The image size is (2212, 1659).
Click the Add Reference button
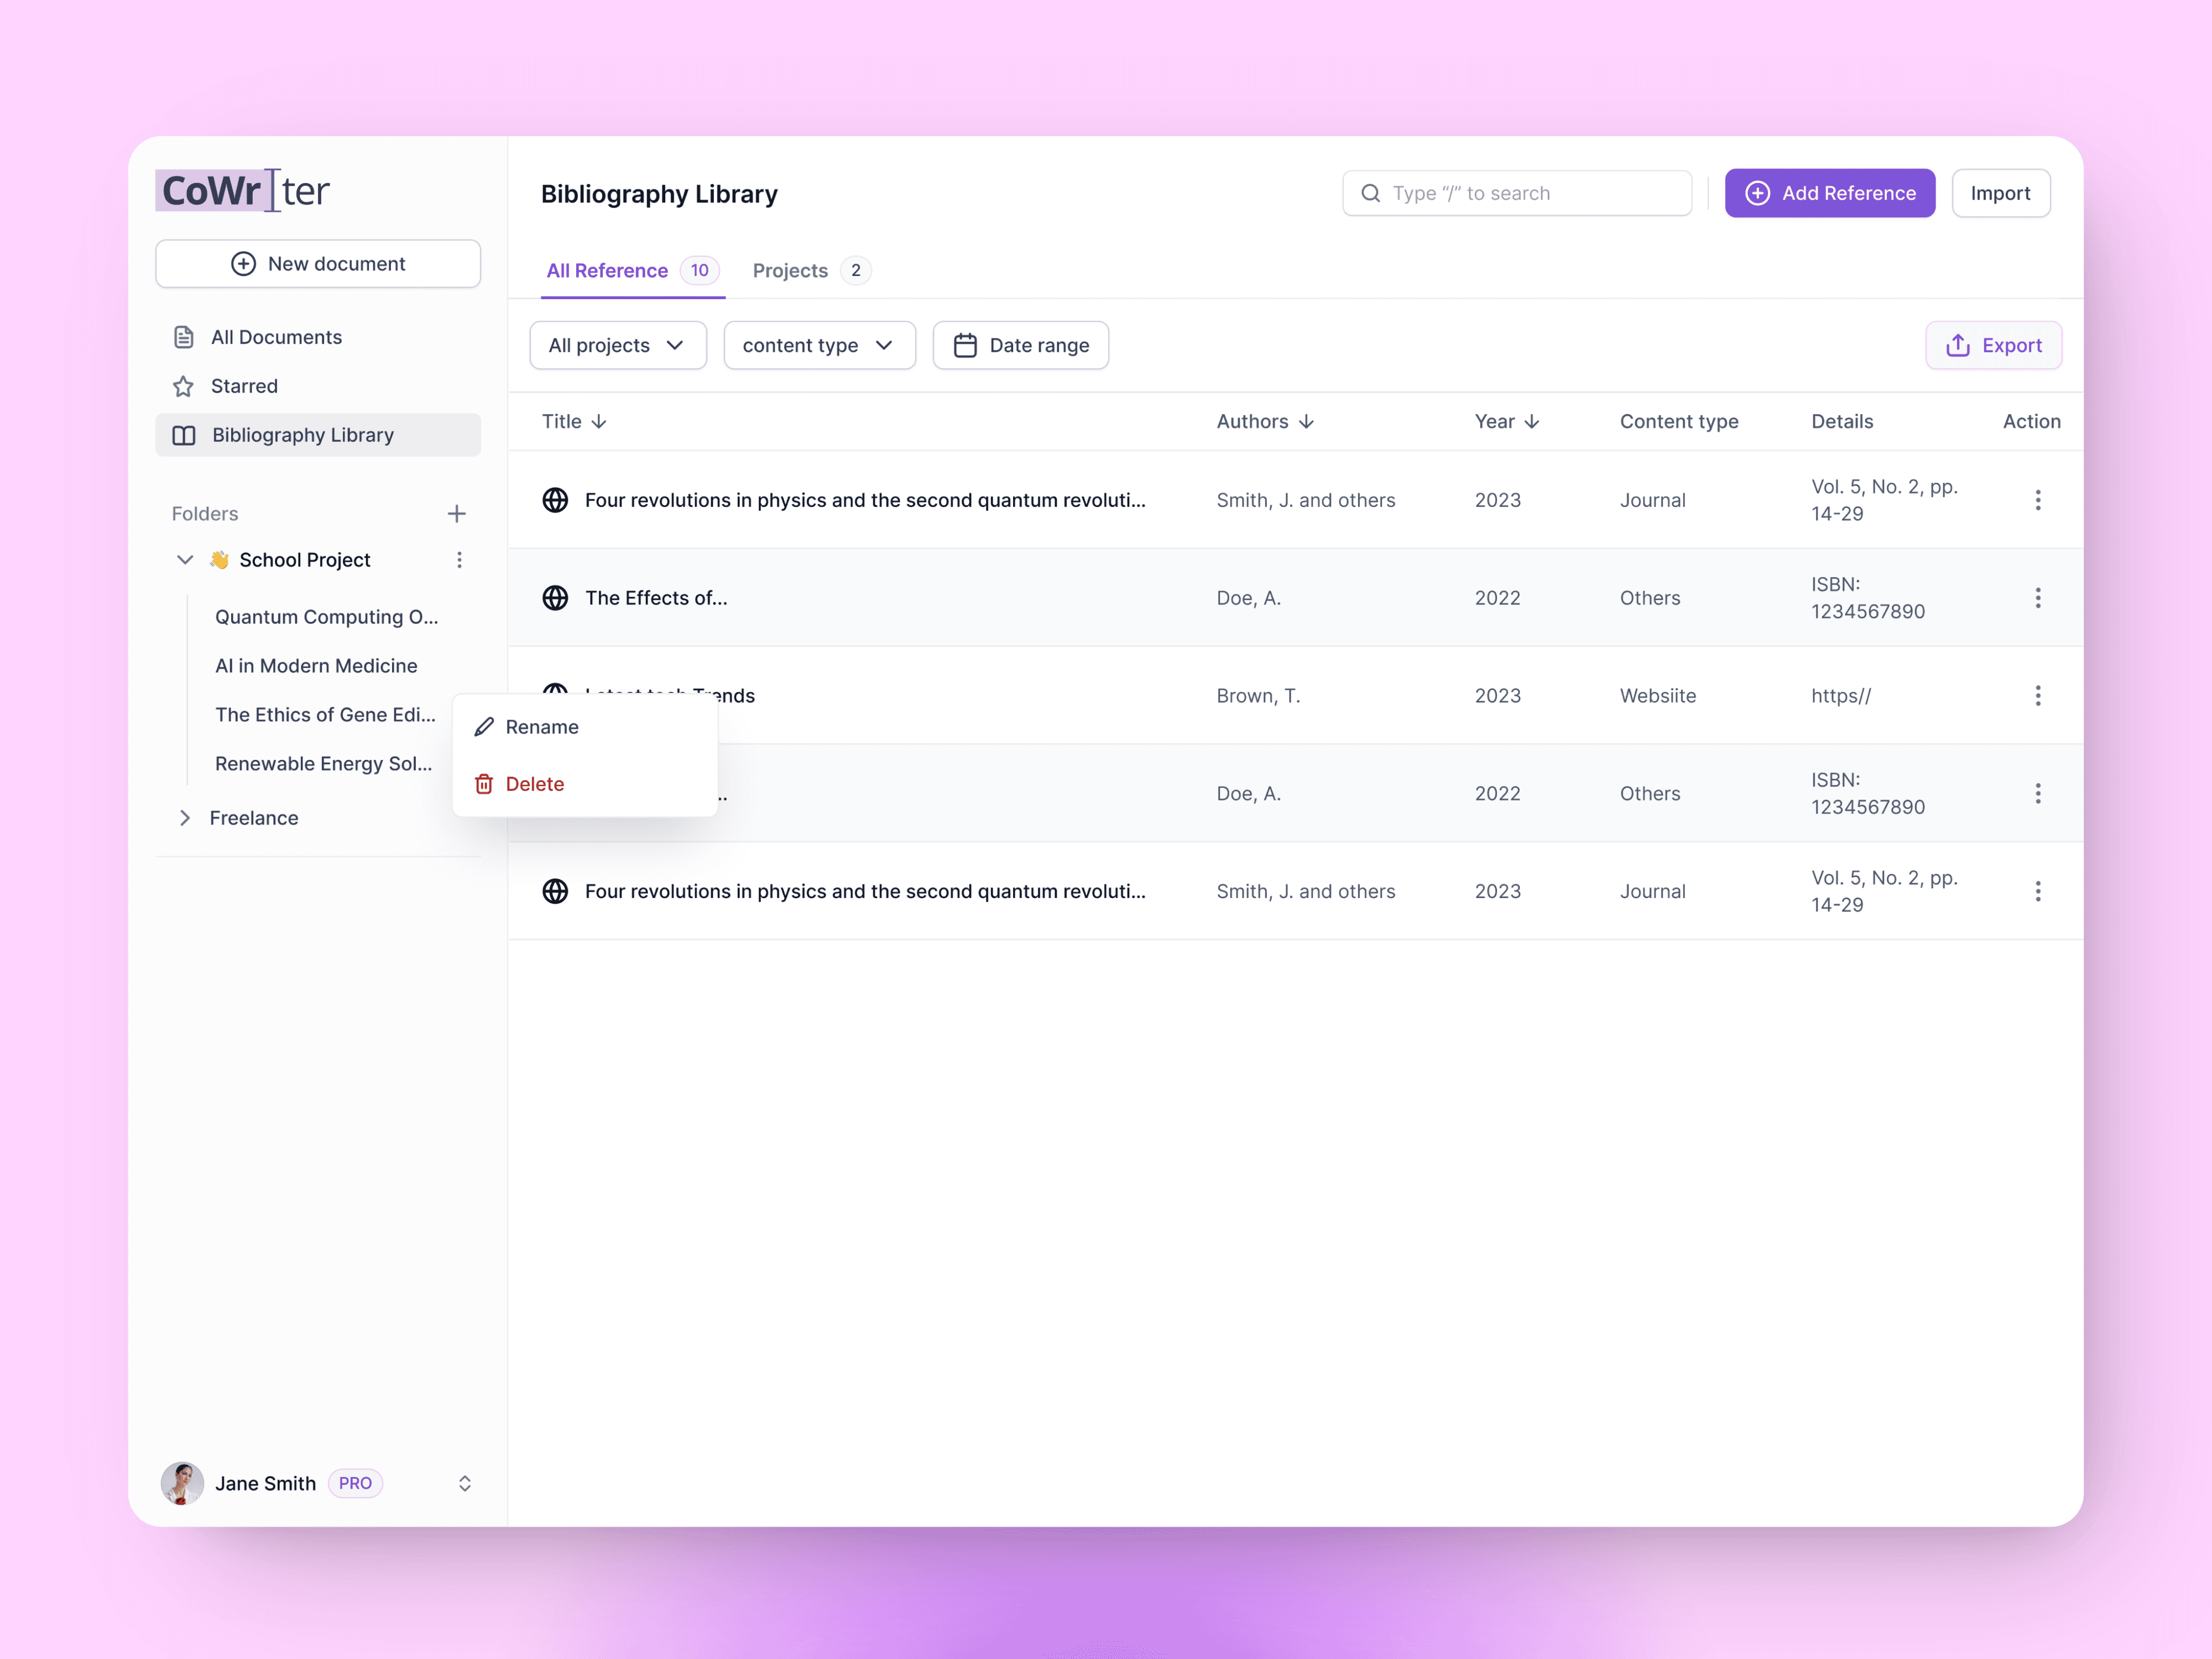tap(1830, 193)
